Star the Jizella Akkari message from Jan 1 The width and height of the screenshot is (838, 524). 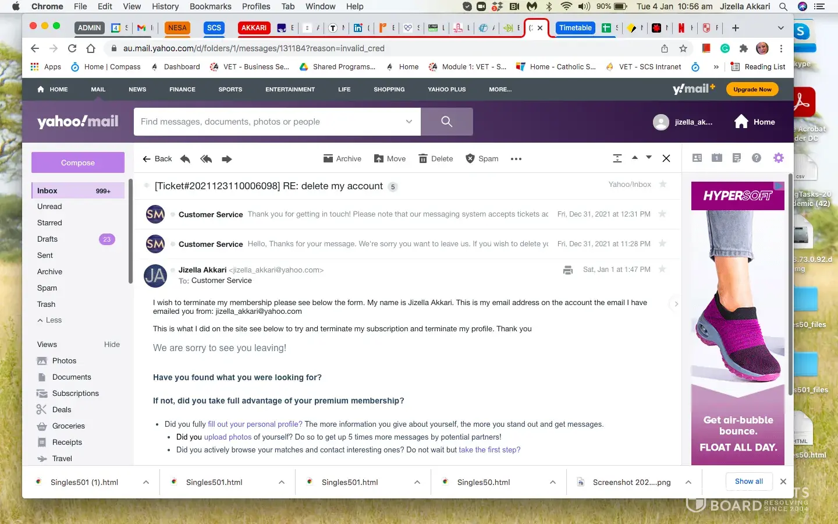662,270
